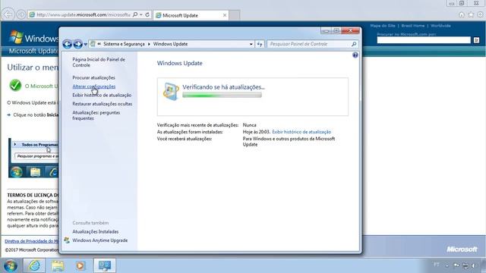
Task: Open 'Windows Anytime Upgrade' link
Action: pyautogui.click(x=99, y=240)
